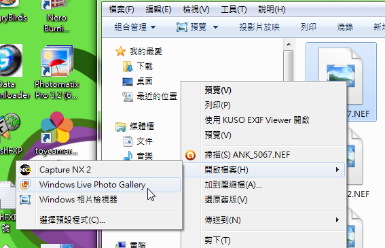This screenshot has width=385, height=248.
Task: Click the 下載 folder icon
Action: tap(128, 67)
